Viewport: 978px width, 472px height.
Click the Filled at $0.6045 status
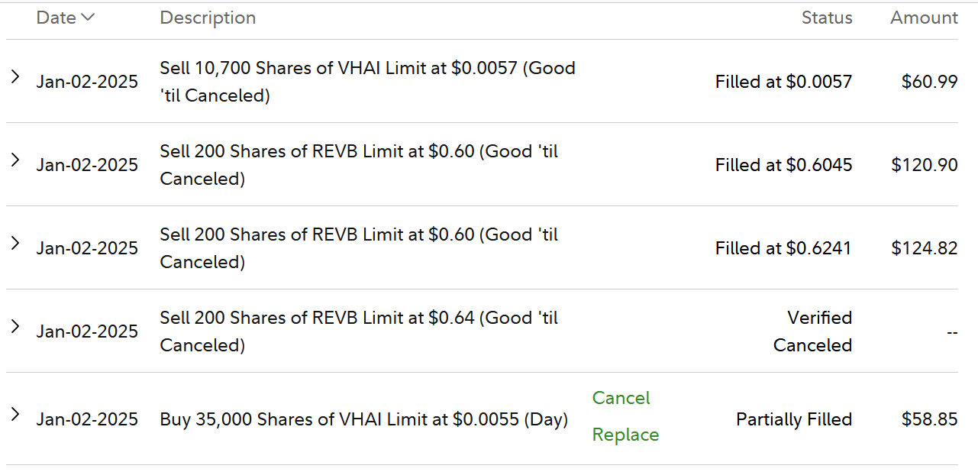[x=783, y=165]
